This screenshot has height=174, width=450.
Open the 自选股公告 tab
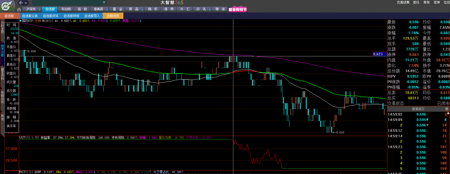point(30,16)
